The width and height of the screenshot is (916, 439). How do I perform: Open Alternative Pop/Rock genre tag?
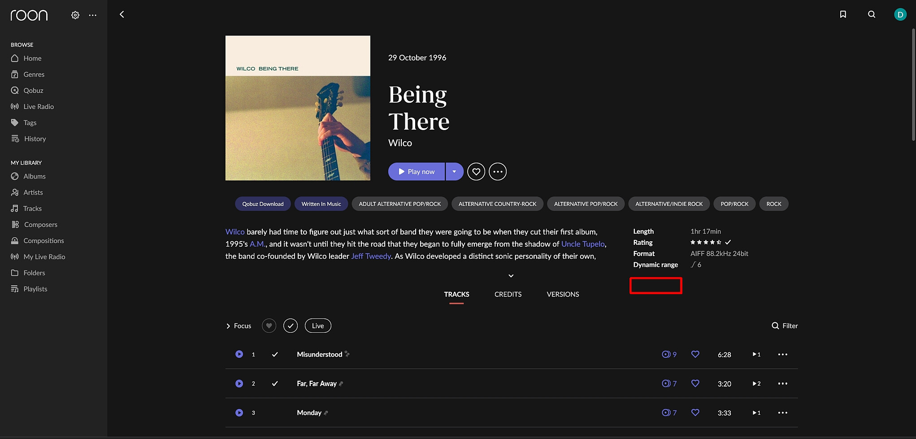point(586,204)
